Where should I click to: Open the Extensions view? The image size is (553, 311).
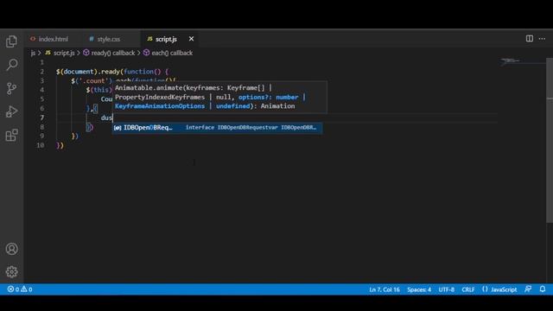(x=11, y=135)
